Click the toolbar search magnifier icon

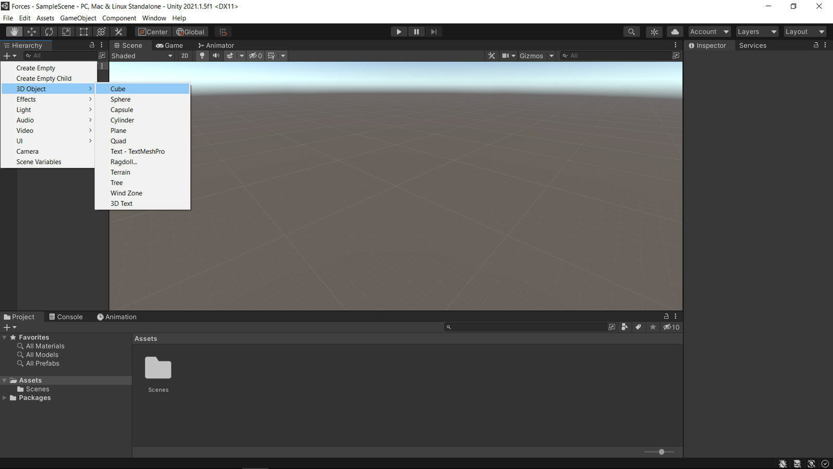point(631,32)
